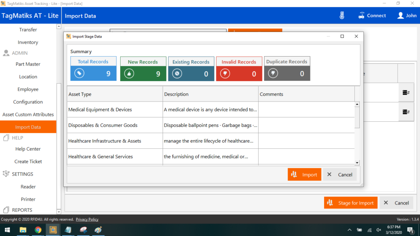Click the Comments column header
Viewport: 420px width, 236px height.
click(306, 94)
